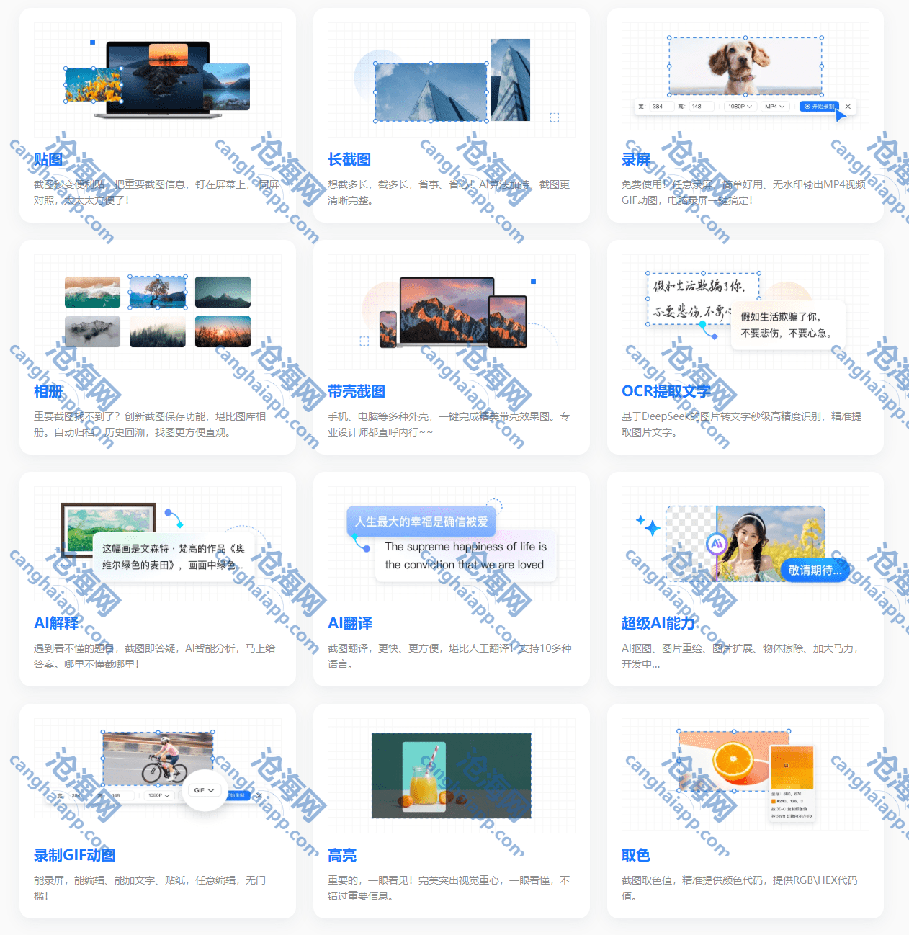Select the AI翻译 feature title
The image size is (909, 935).
350,623
